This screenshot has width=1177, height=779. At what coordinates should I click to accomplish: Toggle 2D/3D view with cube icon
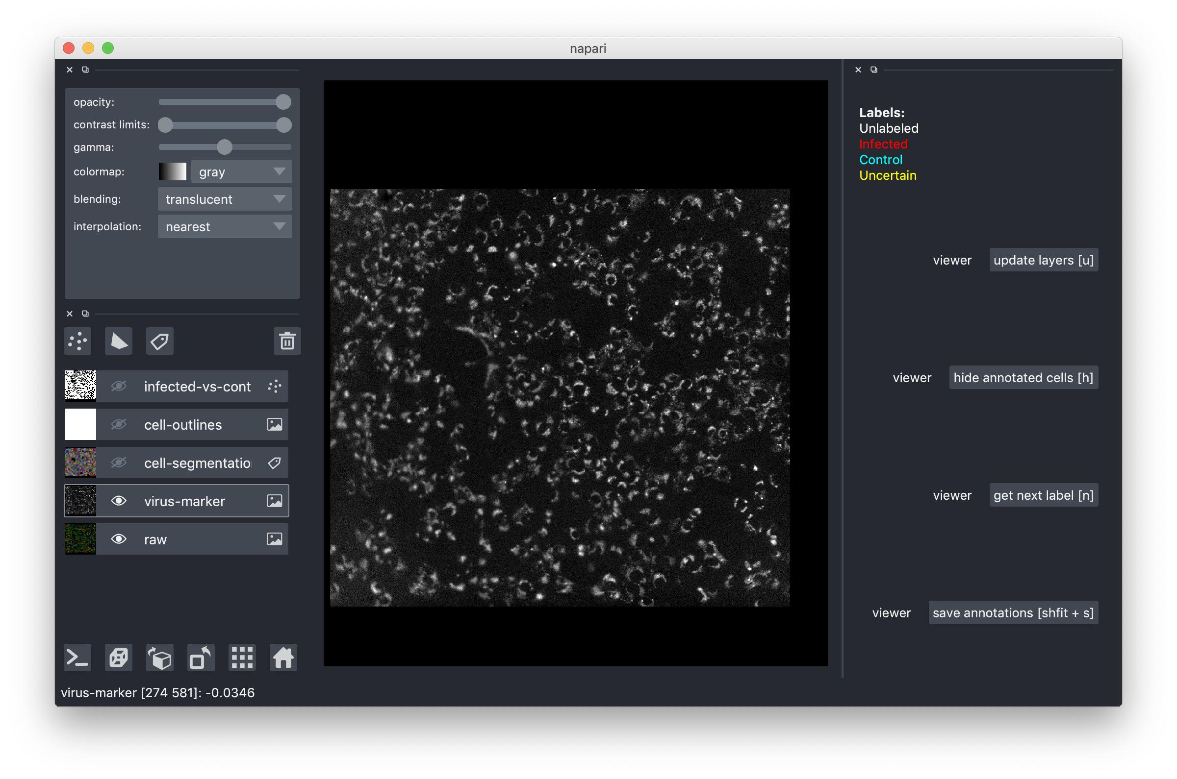click(x=118, y=658)
